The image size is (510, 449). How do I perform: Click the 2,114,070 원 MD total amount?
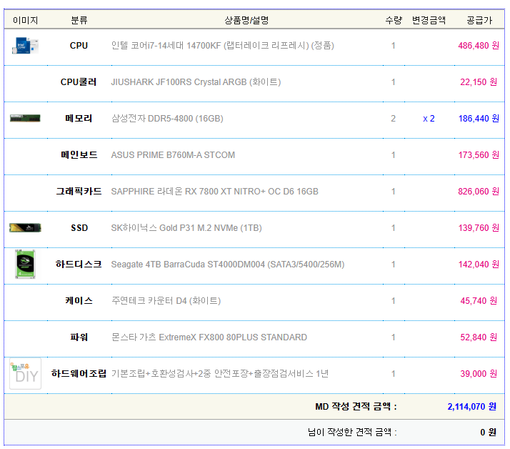[x=471, y=407]
